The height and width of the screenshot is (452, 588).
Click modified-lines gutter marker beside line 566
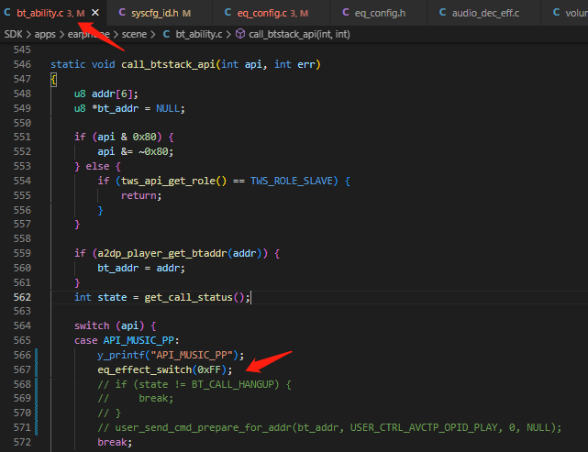point(37,355)
